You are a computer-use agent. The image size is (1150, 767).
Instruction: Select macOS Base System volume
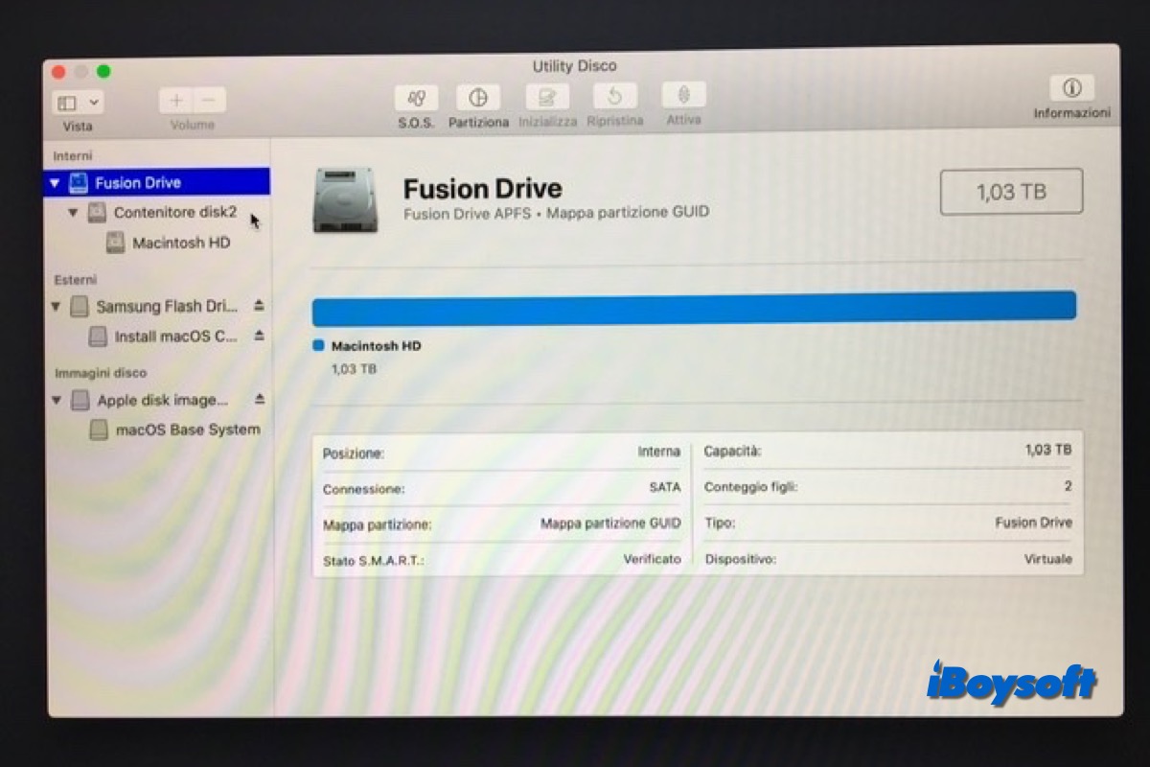[x=187, y=430]
